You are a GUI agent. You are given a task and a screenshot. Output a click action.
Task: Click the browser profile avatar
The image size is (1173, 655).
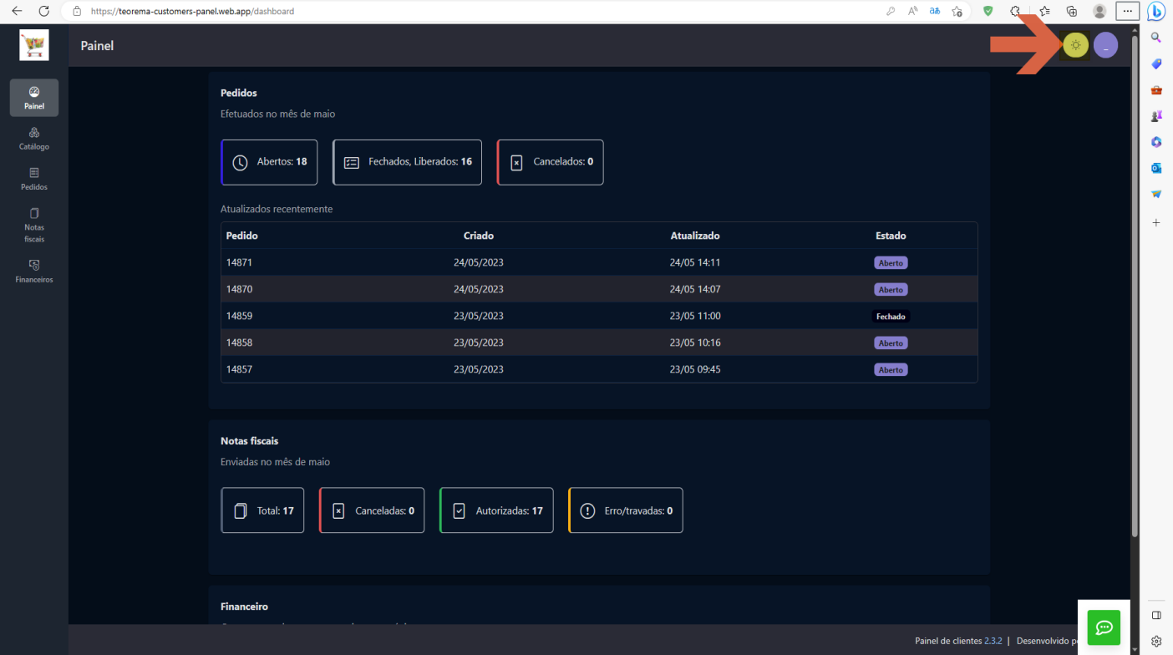[1099, 12]
